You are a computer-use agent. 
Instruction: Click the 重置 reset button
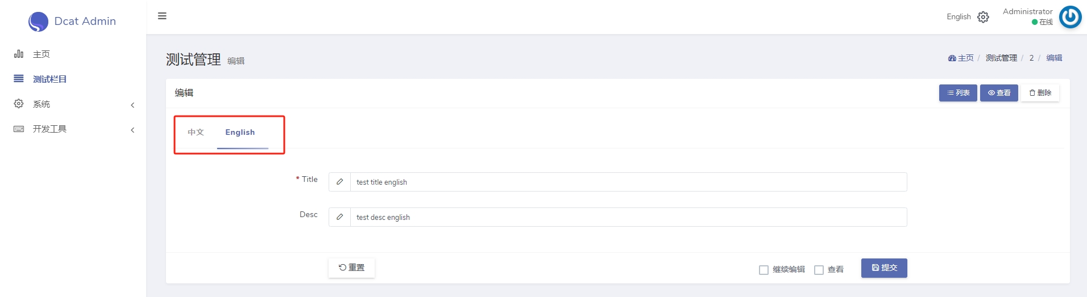[x=351, y=268]
